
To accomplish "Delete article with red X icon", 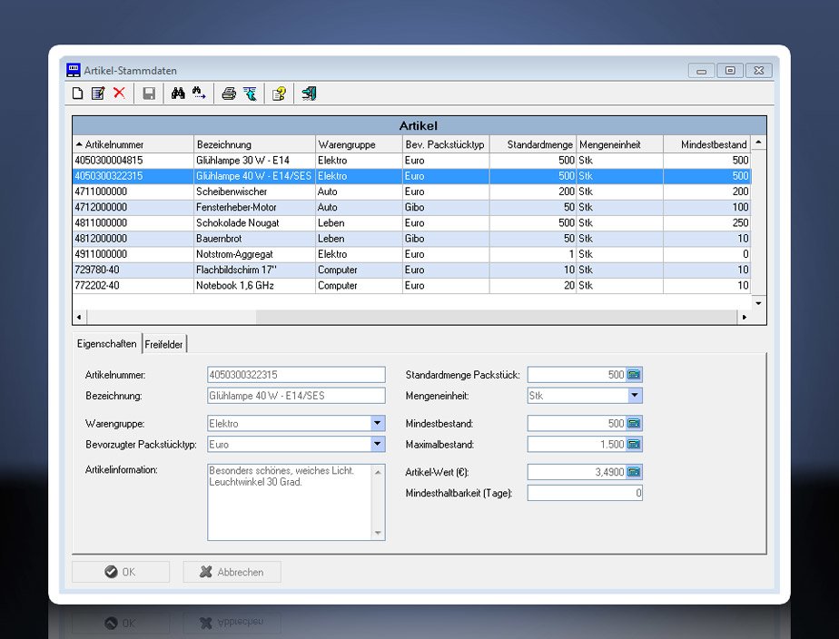I will click(119, 93).
